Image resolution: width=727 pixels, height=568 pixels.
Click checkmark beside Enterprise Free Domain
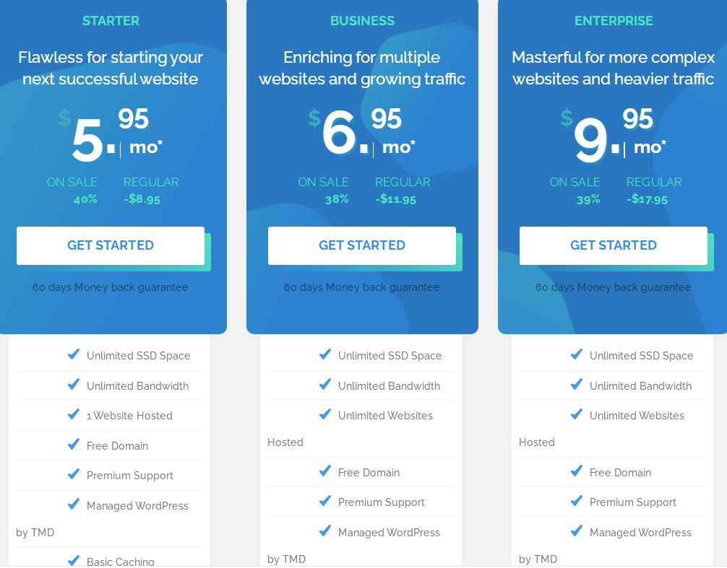[x=577, y=471]
